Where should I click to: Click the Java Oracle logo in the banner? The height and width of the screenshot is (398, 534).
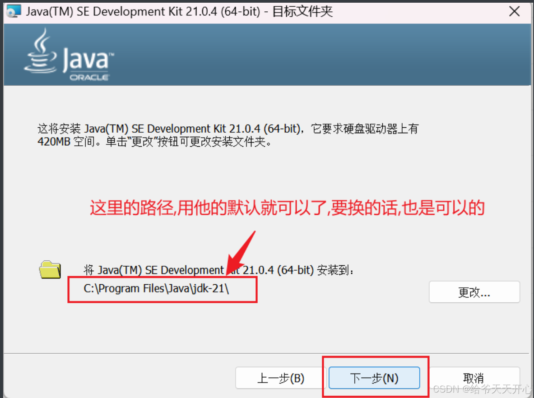(69, 55)
